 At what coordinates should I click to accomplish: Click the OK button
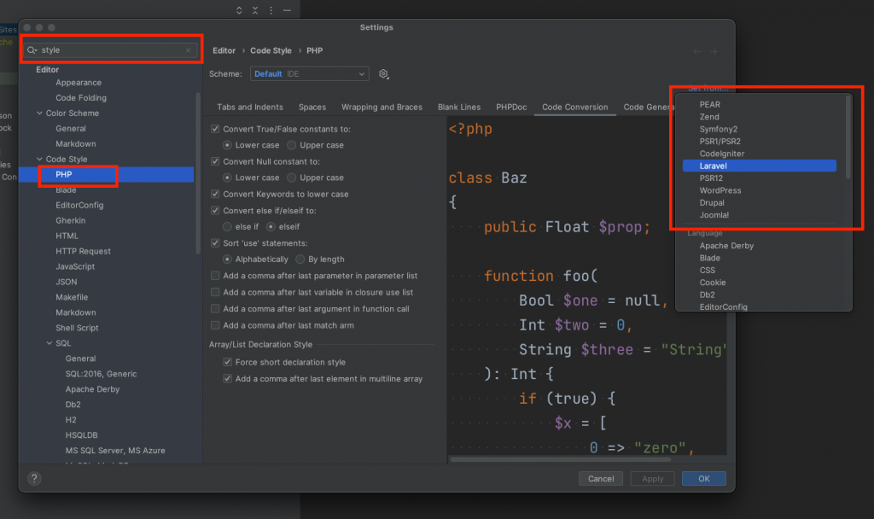click(703, 479)
